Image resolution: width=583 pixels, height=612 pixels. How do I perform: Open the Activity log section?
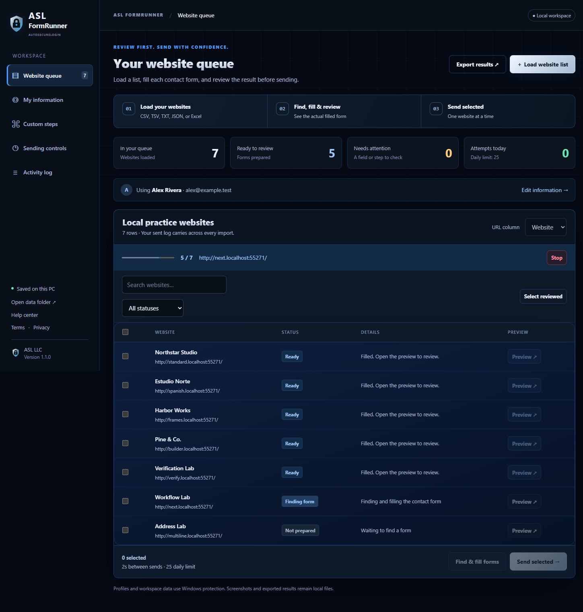(50, 172)
